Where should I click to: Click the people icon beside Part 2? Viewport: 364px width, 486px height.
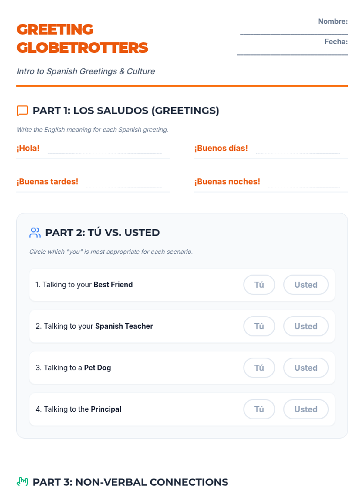point(35,233)
